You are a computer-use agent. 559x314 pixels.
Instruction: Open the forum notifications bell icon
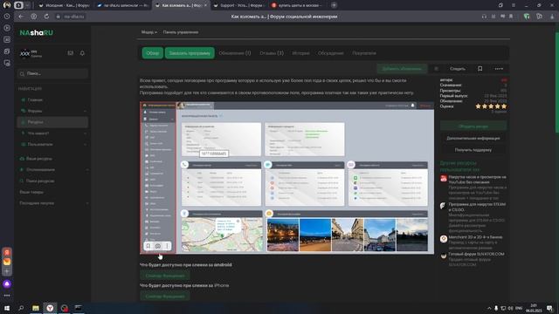(82, 53)
